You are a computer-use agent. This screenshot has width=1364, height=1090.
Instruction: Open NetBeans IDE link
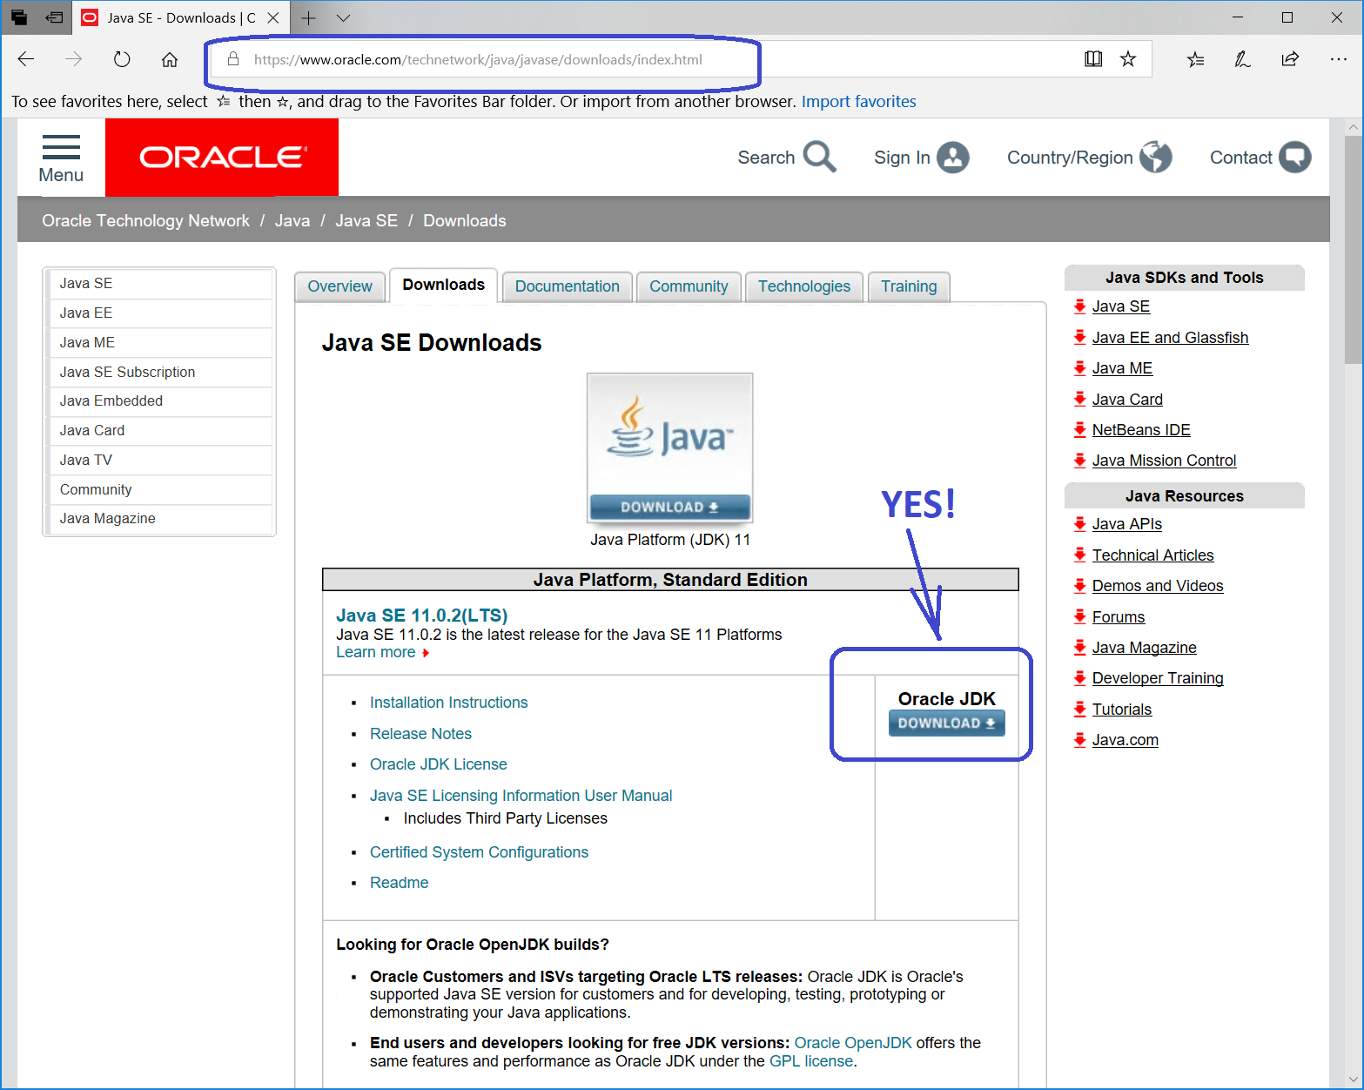(x=1141, y=429)
